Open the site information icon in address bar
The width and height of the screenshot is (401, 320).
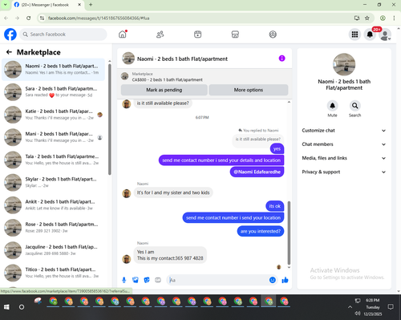pos(42,18)
